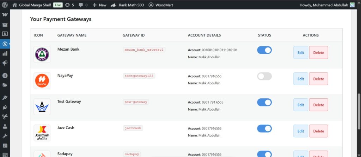Open the WordPress logo menu

point(5,5)
